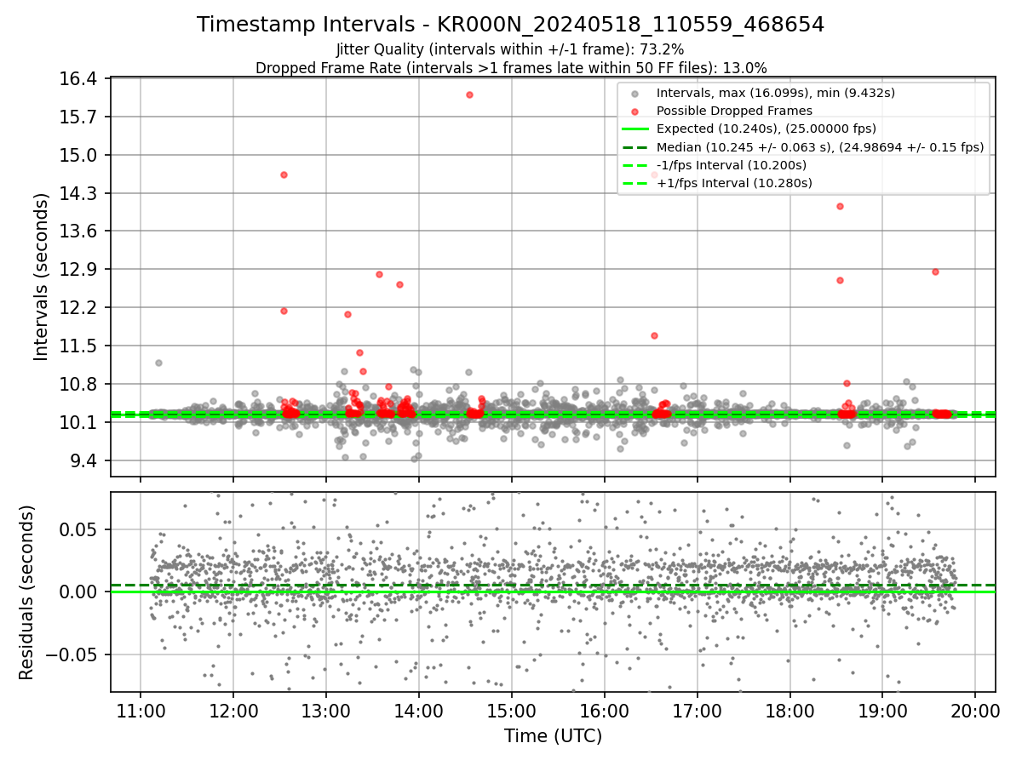
Task: Click the 'Intervals (seconds)' y-axis label
Action: pyautogui.click(x=41, y=276)
